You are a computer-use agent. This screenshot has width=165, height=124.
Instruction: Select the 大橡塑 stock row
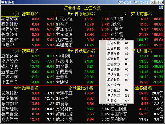pos(78,82)
